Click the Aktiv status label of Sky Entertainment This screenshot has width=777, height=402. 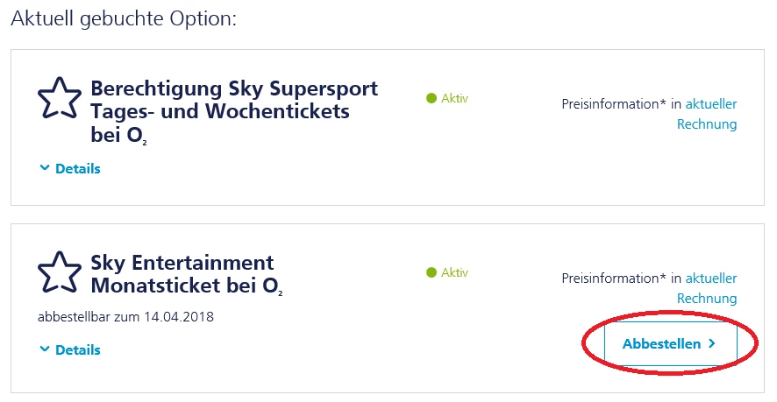click(454, 272)
